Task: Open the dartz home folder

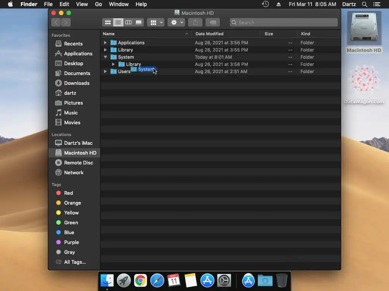Action: point(74,93)
